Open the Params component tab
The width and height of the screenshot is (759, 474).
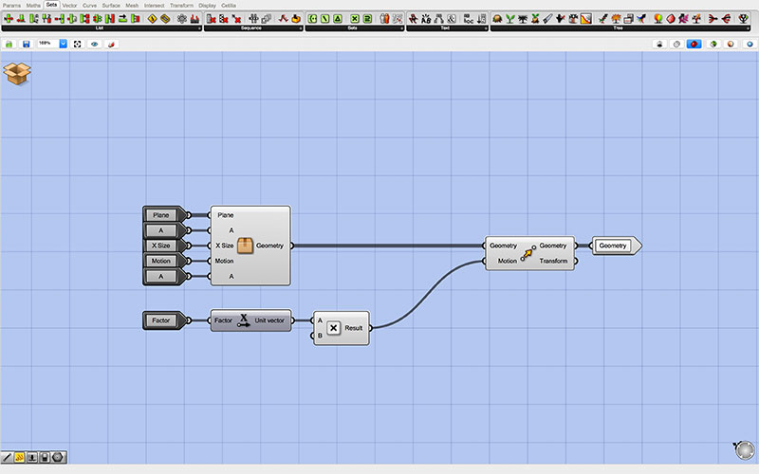coord(11,6)
